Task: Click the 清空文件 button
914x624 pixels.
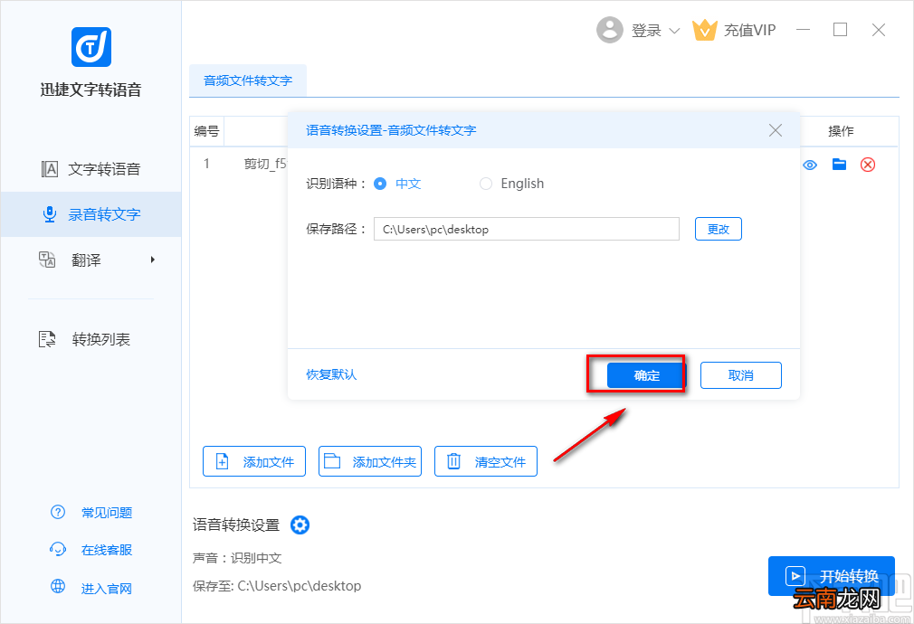Action: pyautogui.click(x=486, y=461)
